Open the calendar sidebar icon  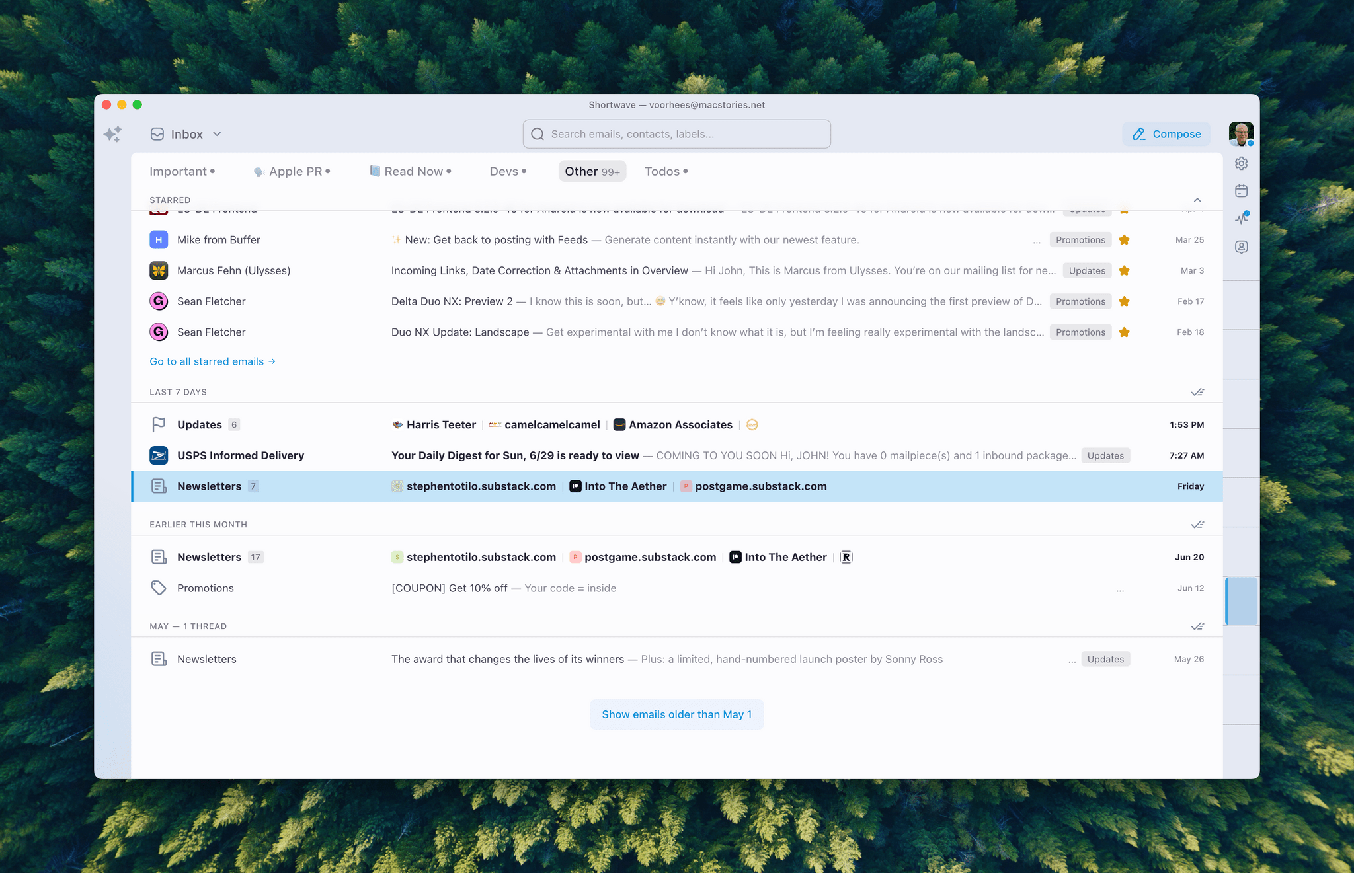click(1241, 191)
